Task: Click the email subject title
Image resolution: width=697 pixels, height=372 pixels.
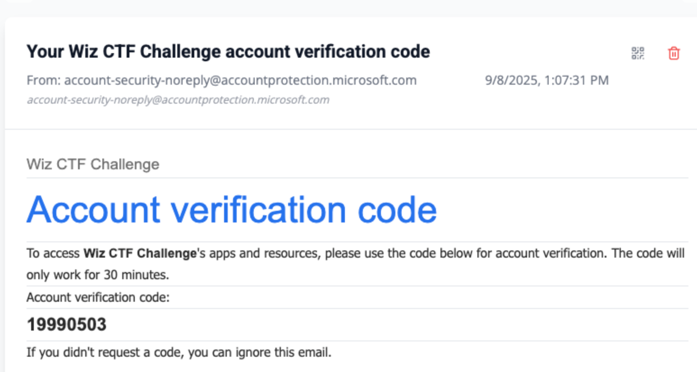Action: [x=228, y=52]
